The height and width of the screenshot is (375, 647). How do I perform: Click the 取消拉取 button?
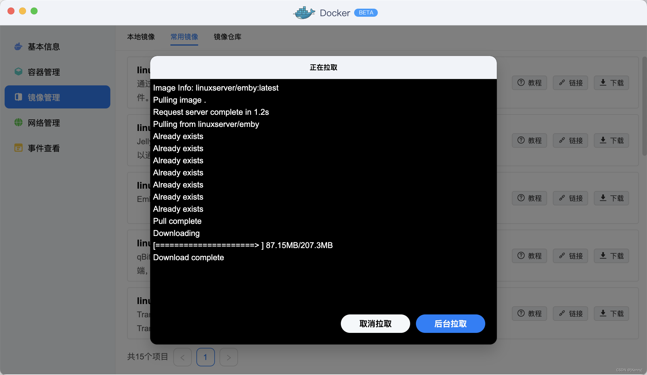click(x=375, y=324)
